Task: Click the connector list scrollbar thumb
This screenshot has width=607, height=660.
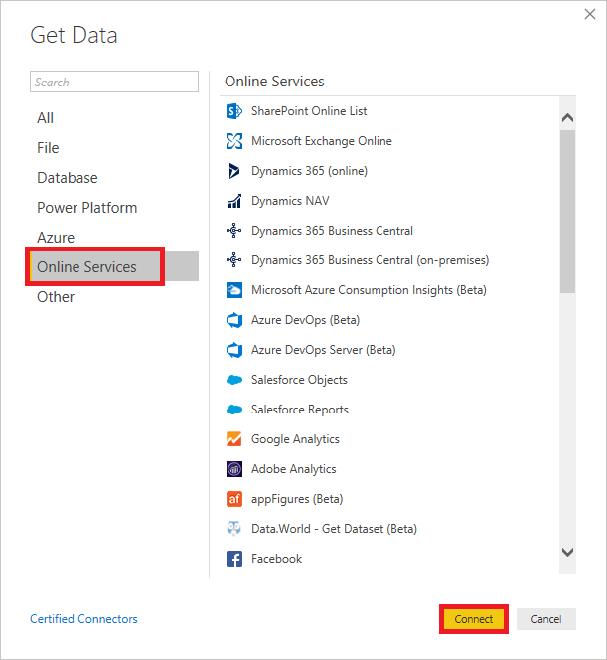Action: coord(567,212)
